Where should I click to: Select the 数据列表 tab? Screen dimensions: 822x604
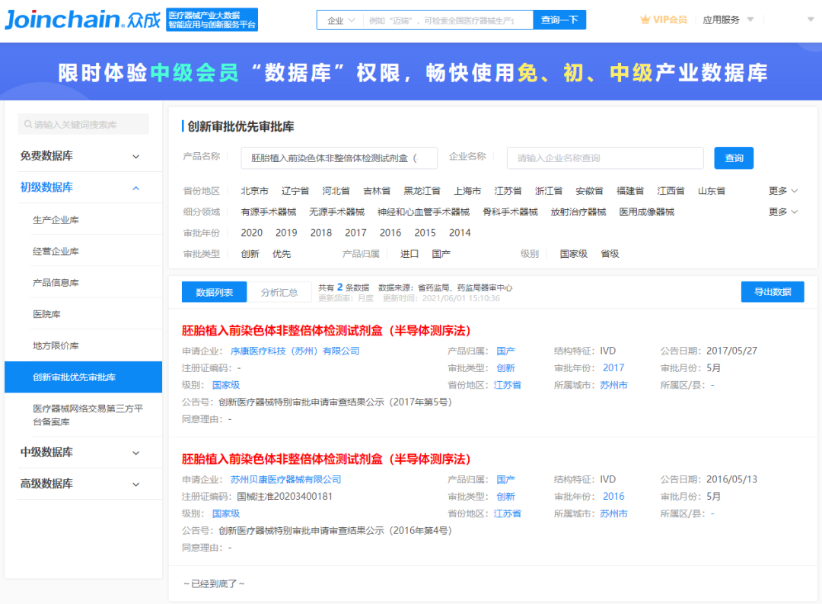[x=214, y=292]
